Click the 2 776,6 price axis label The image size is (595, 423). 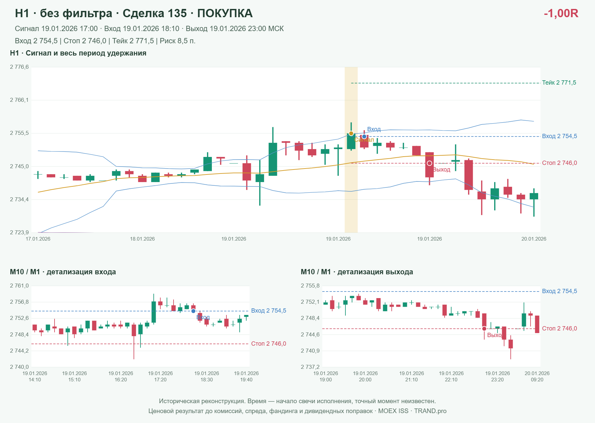pos(19,67)
